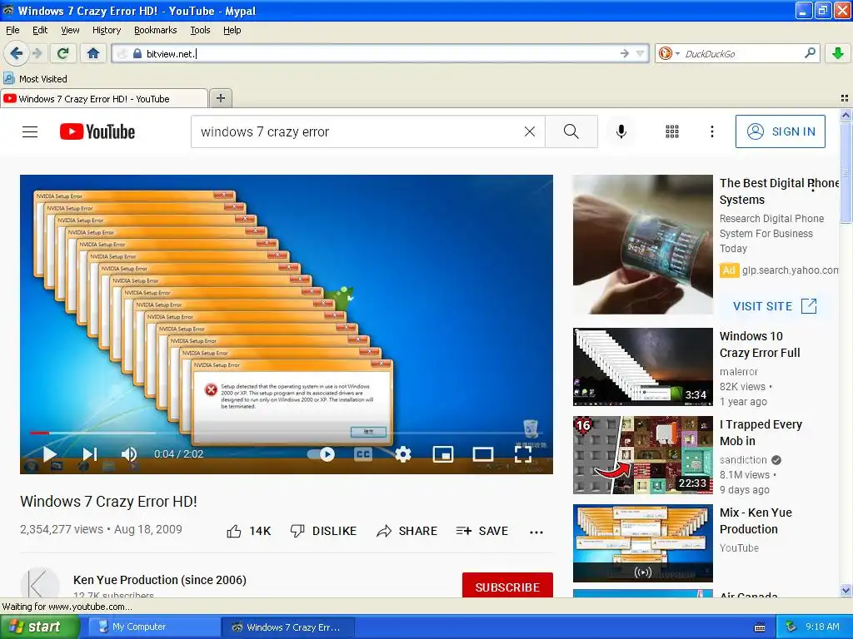Open the View menu
The width and height of the screenshot is (853, 639).
(x=70, y=30)
